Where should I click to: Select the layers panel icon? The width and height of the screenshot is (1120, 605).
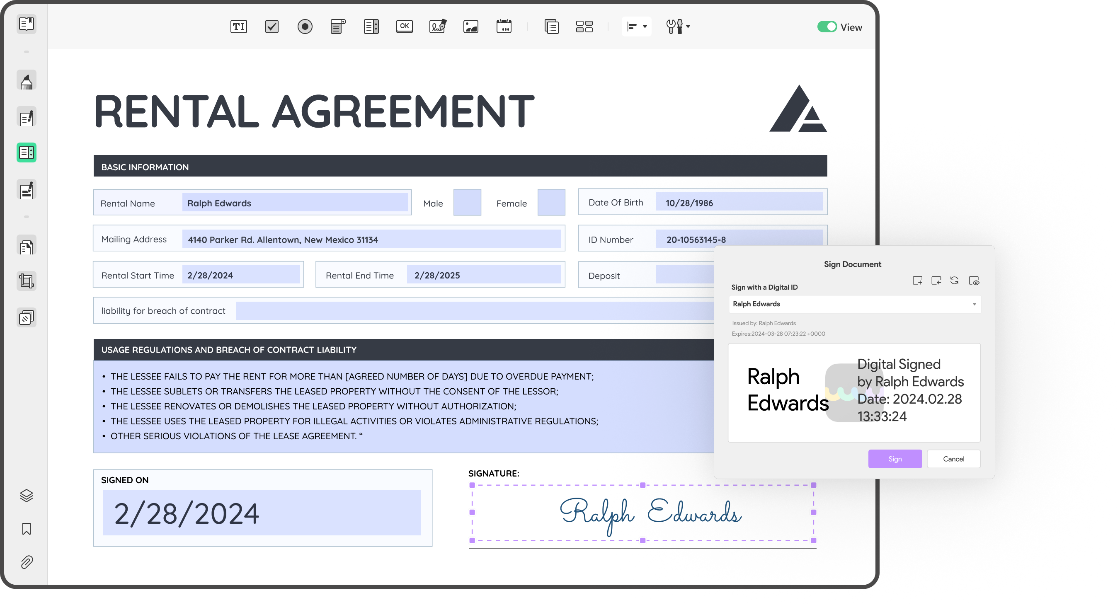26,496
